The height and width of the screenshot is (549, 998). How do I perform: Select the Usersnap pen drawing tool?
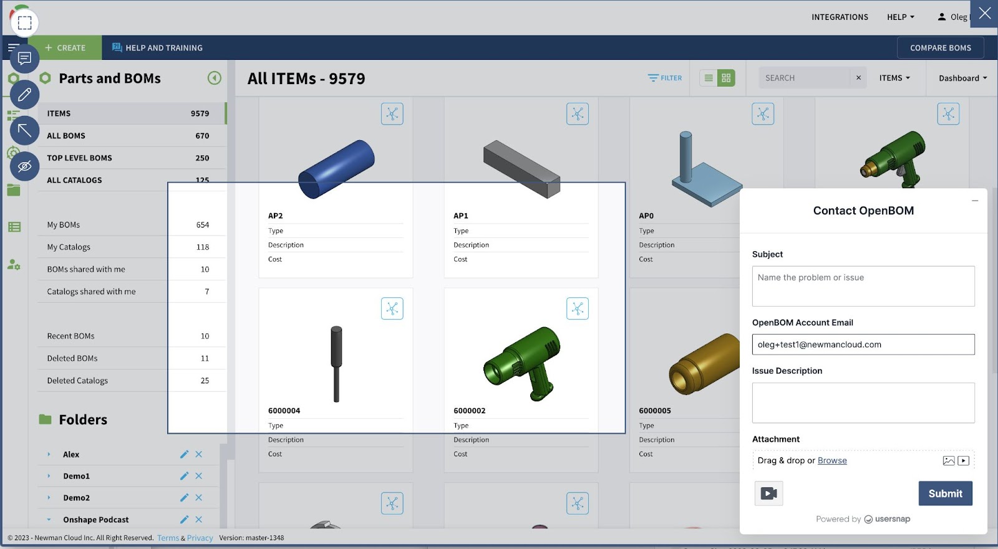[24, 95]
